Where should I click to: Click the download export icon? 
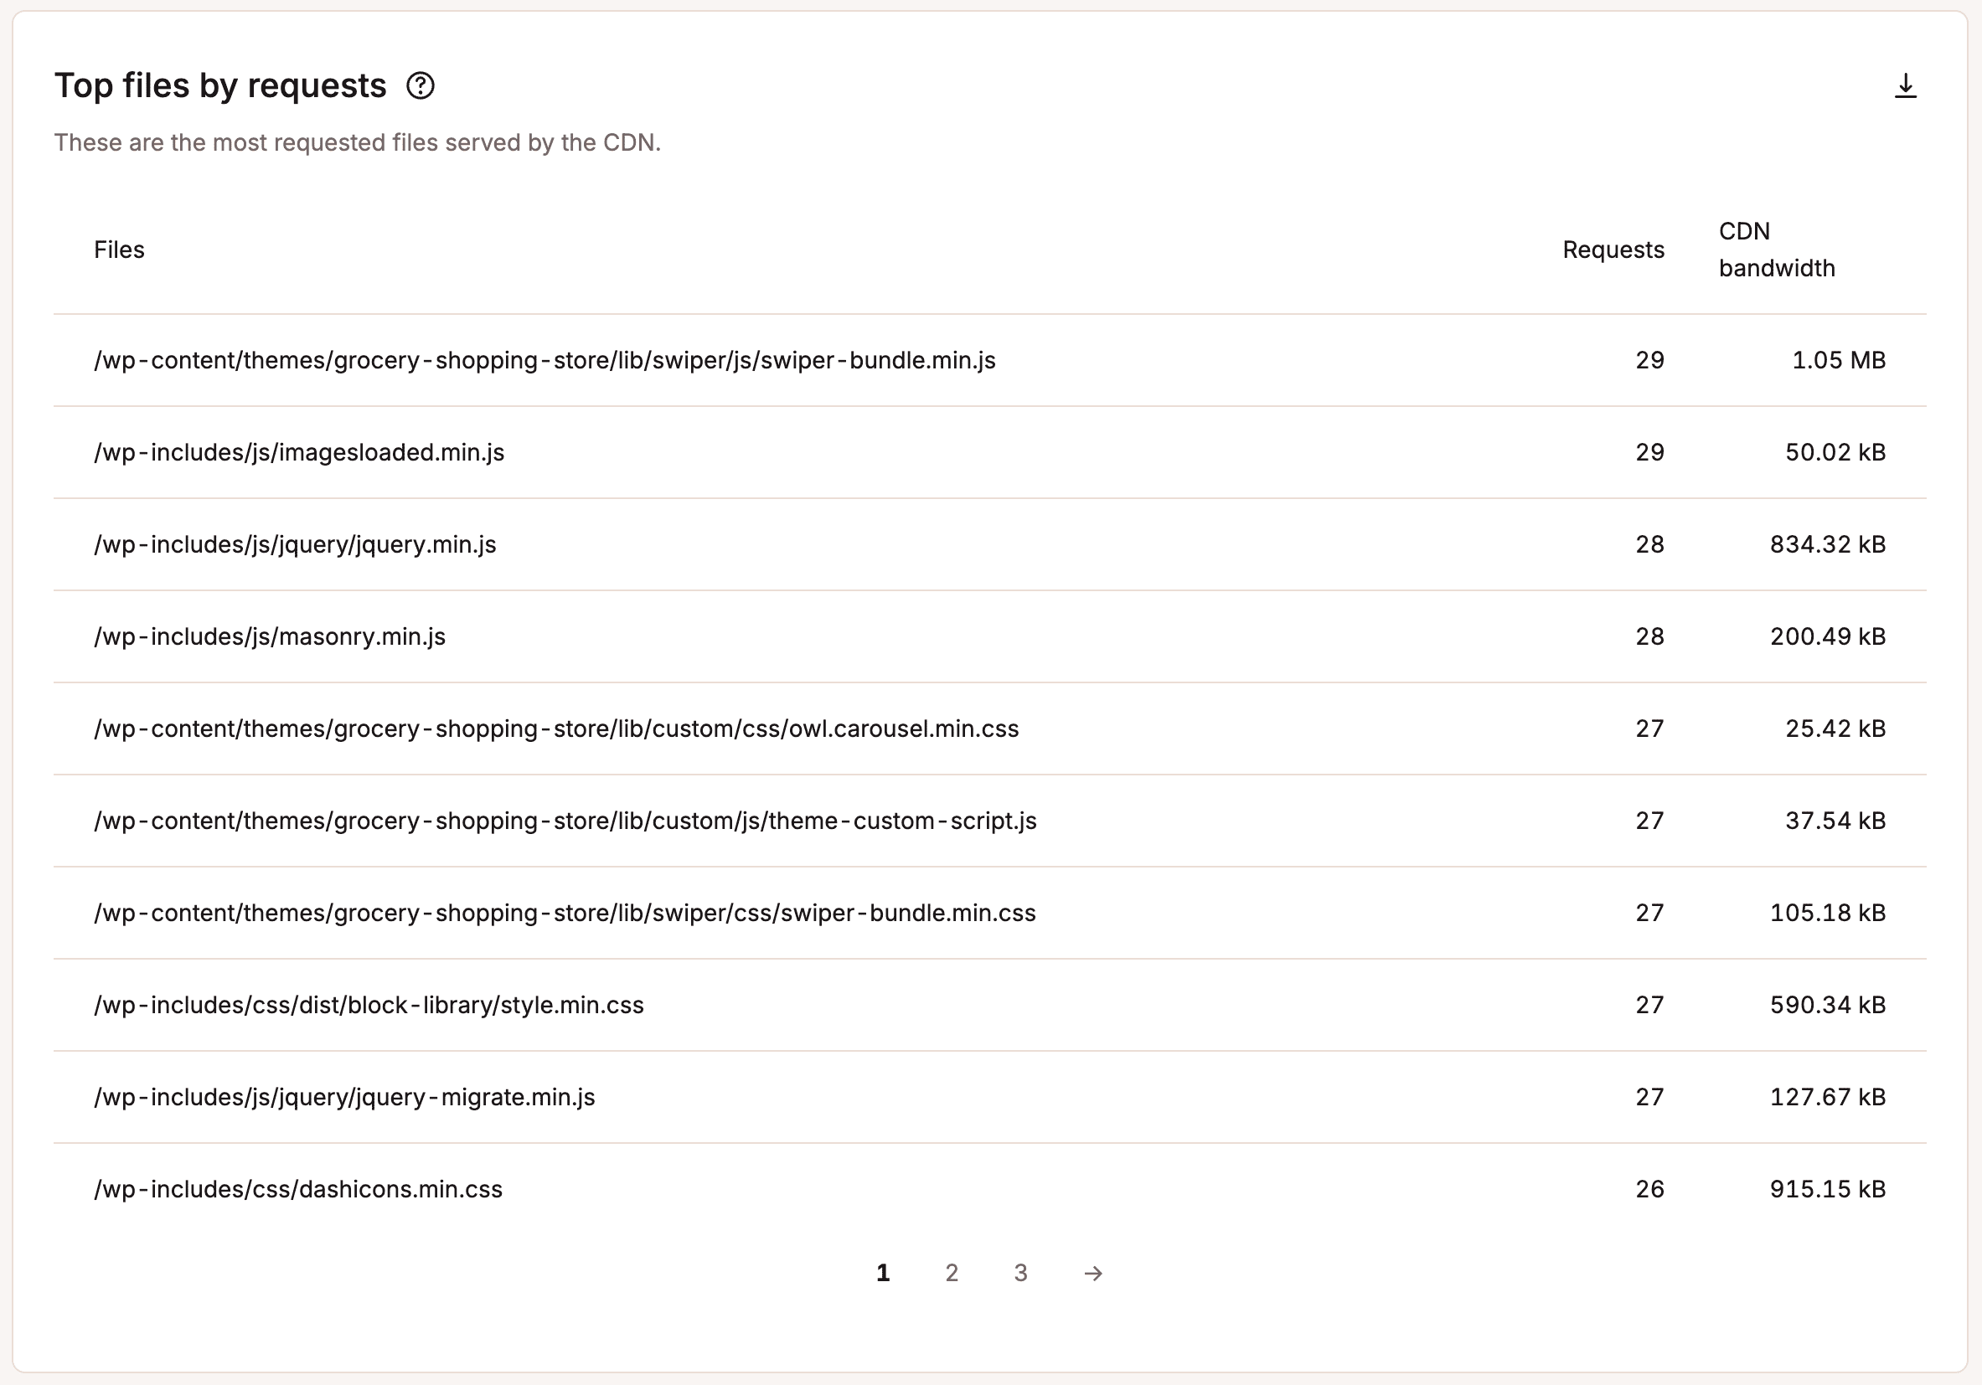pyautogui.click(x=1905, y=85)
